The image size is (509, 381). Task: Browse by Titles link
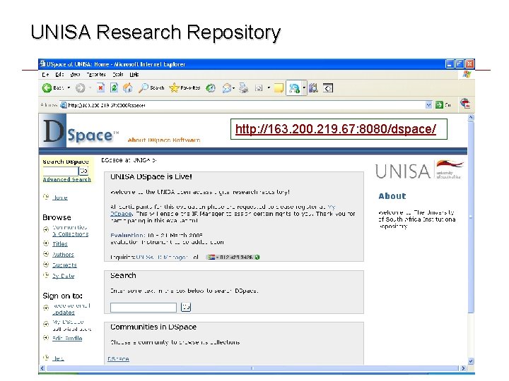tap(60, 243)
